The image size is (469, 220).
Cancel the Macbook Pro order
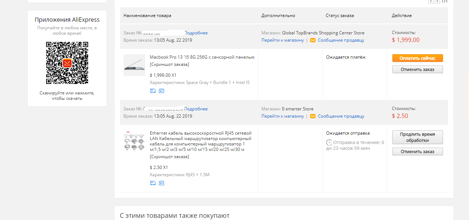point(417,69)
